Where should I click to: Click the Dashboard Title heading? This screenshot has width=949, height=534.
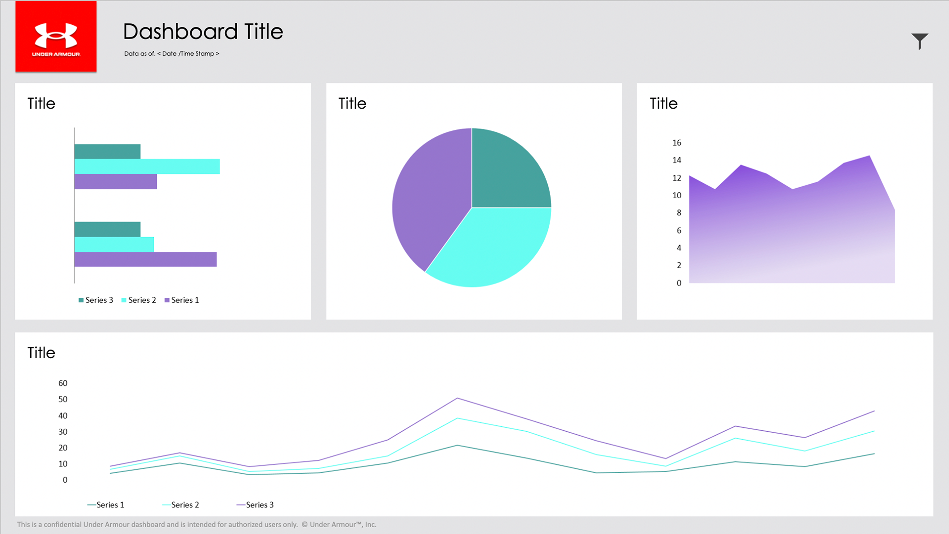203,32
